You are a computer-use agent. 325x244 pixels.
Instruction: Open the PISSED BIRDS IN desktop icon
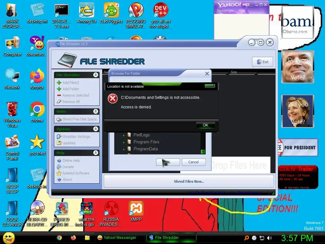[62, 214]
